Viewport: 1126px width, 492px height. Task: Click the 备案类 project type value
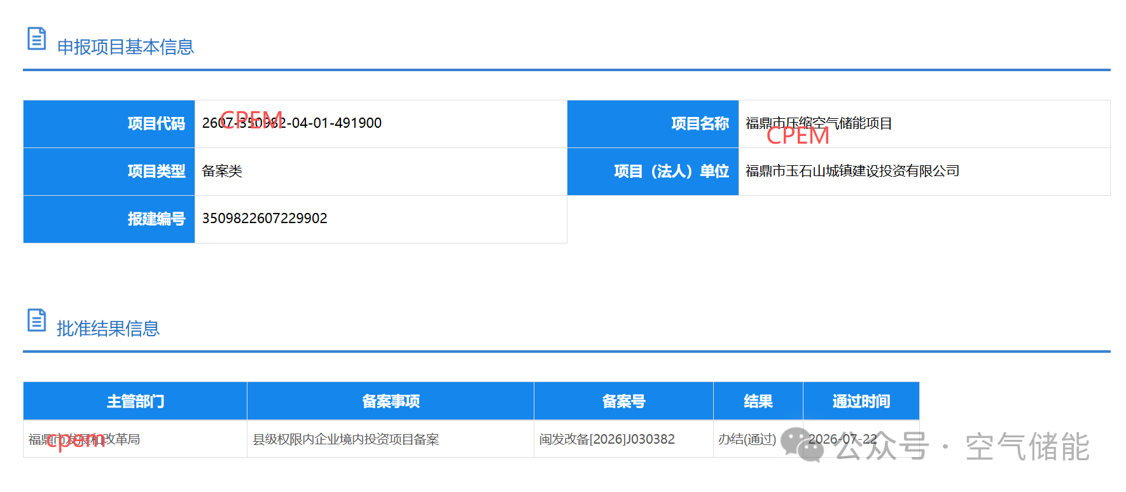(222, 171)
